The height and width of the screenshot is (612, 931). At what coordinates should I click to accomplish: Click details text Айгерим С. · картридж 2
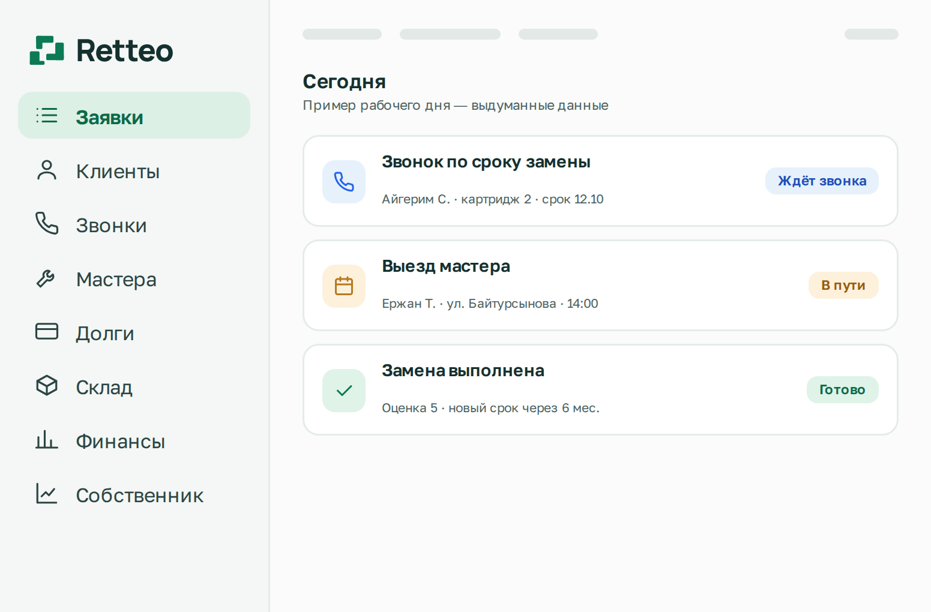[457, 199]
